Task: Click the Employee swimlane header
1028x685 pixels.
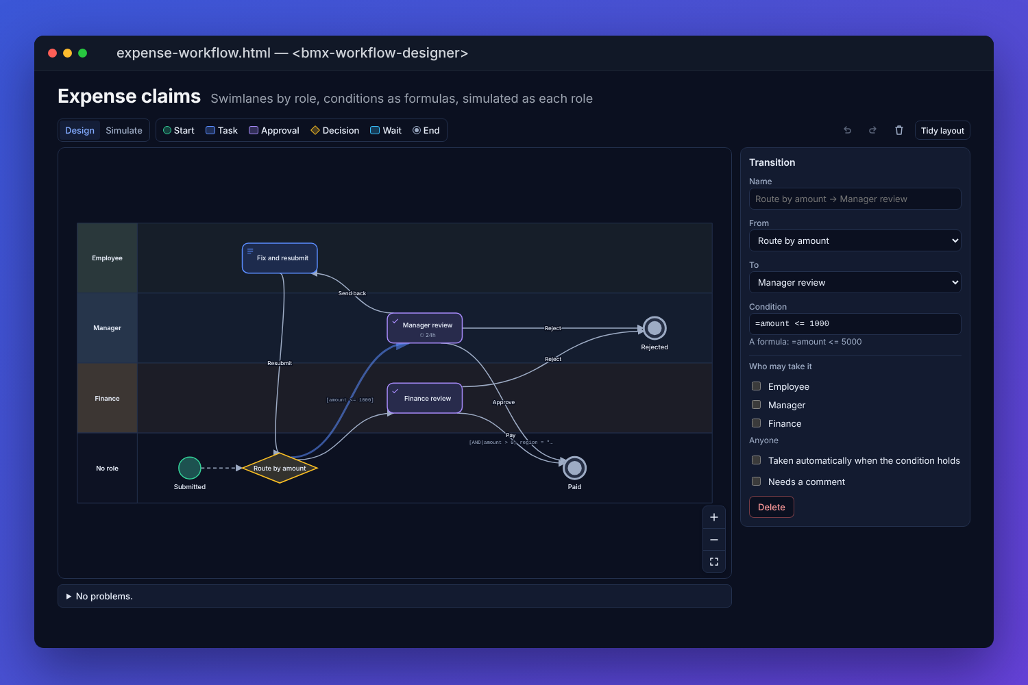Action: (108, 258)
